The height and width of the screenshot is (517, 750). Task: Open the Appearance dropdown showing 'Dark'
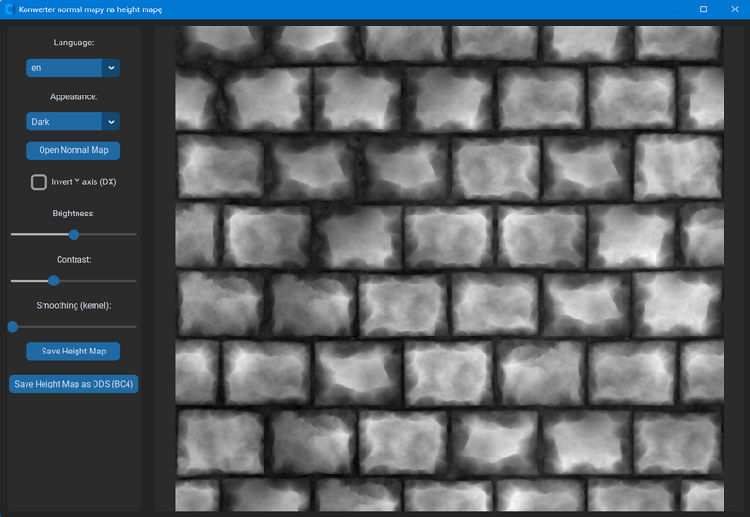point(73,122)
